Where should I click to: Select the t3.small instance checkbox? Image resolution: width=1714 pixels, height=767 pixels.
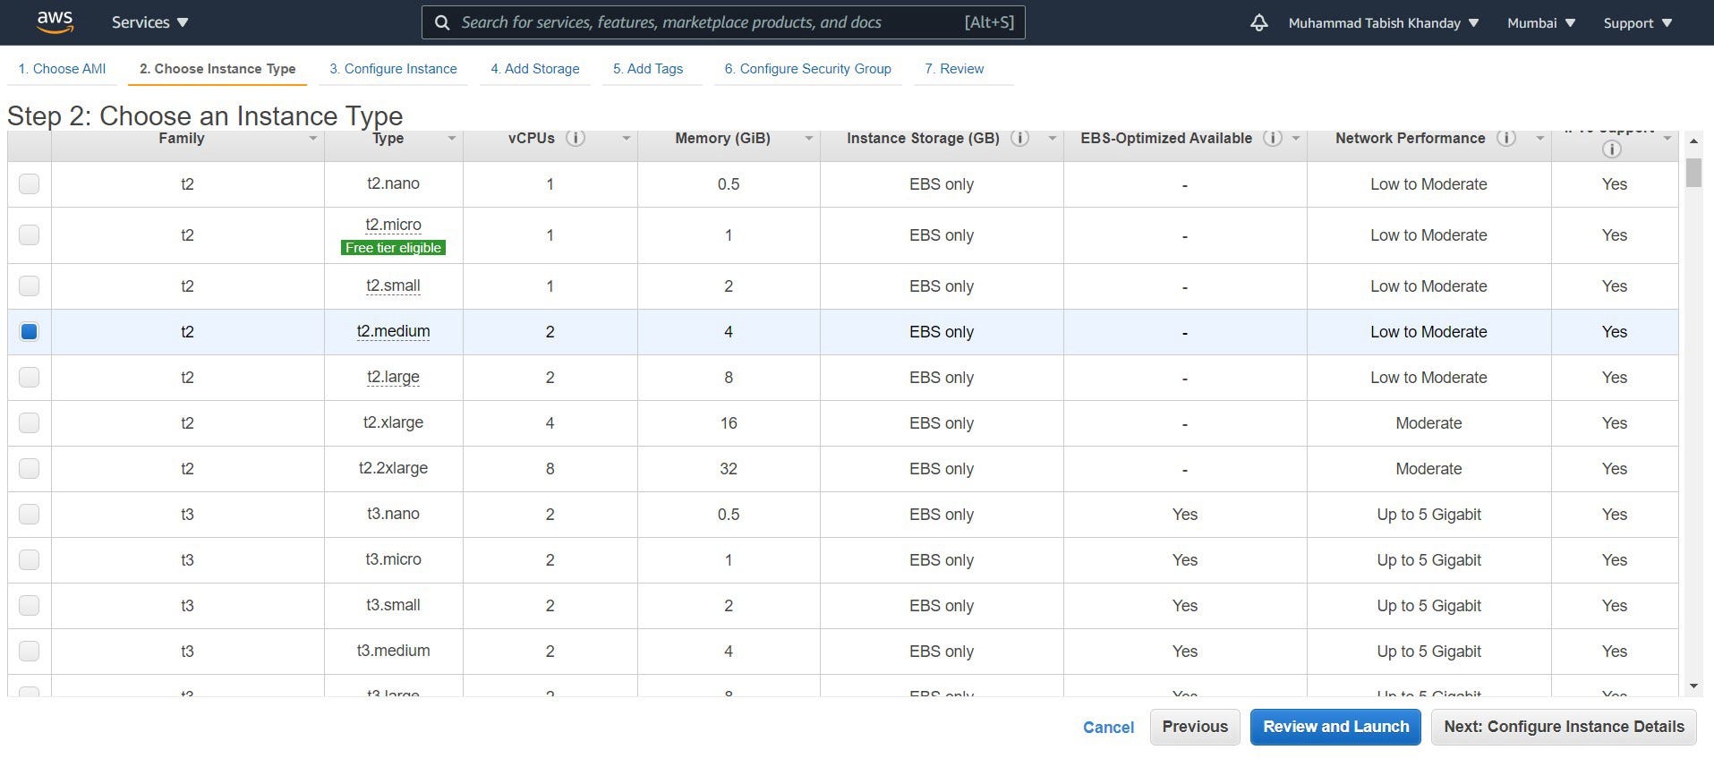click(30, 605)
